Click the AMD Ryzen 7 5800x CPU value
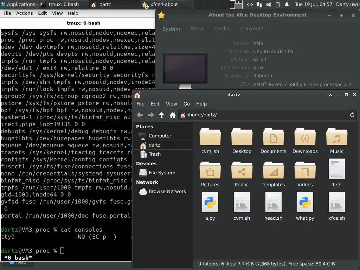 (302, 84)
